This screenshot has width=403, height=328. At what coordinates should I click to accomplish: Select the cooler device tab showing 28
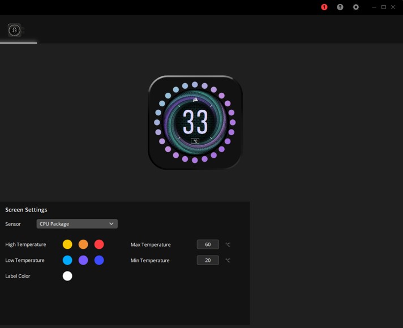pyautogui.click(x=15, y=31)
